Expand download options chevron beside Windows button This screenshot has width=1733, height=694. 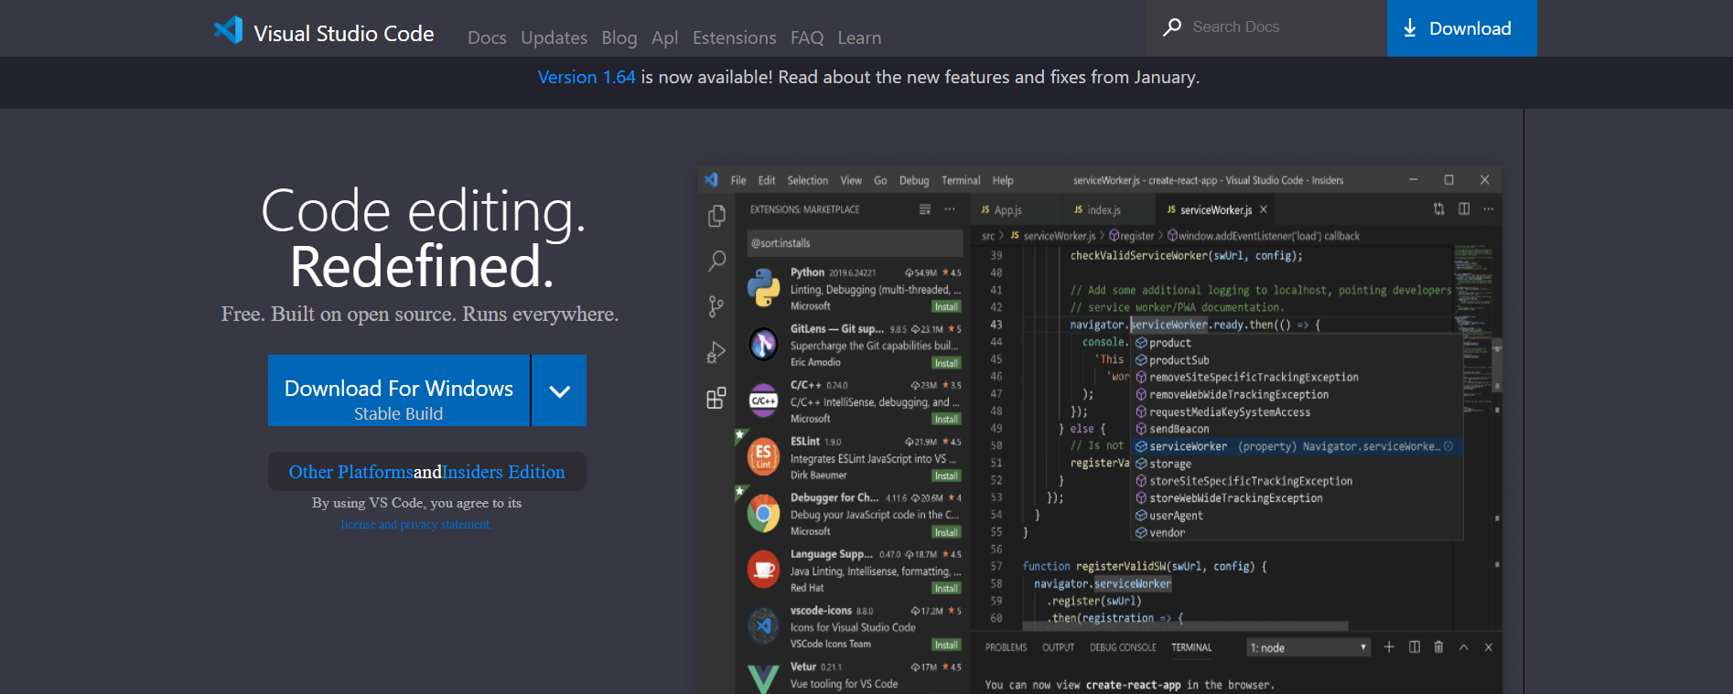559,391
